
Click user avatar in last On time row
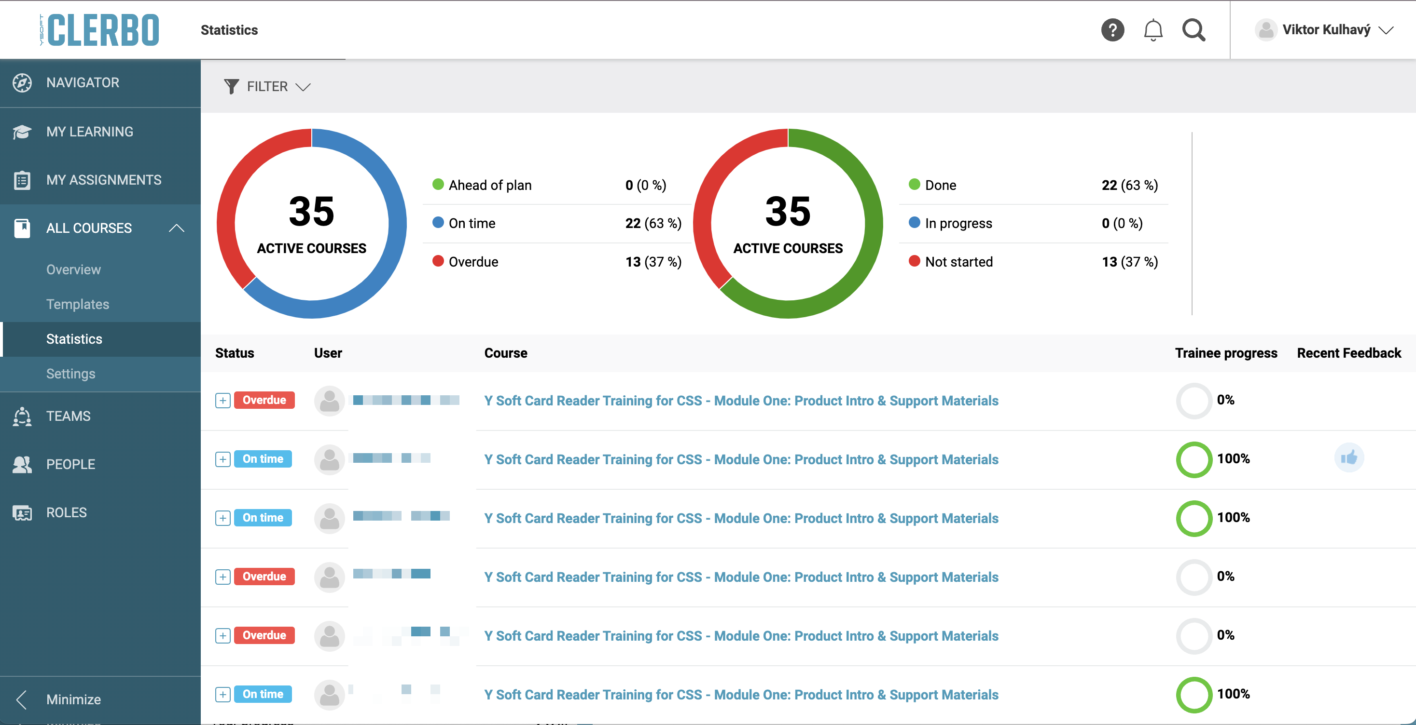[x=329, y=694]
